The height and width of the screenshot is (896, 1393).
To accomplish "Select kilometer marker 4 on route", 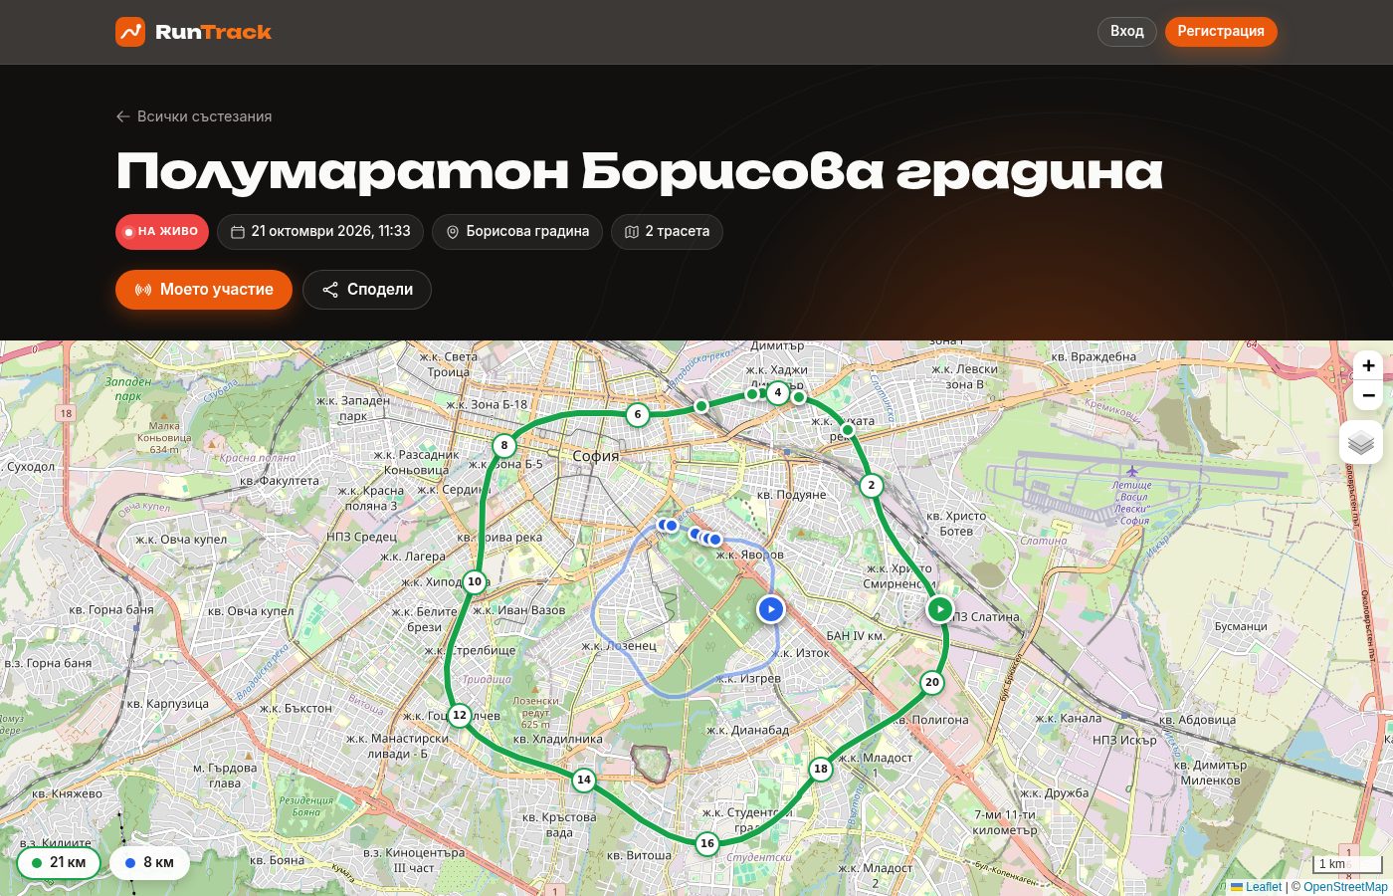I will (x=778, y=392).
